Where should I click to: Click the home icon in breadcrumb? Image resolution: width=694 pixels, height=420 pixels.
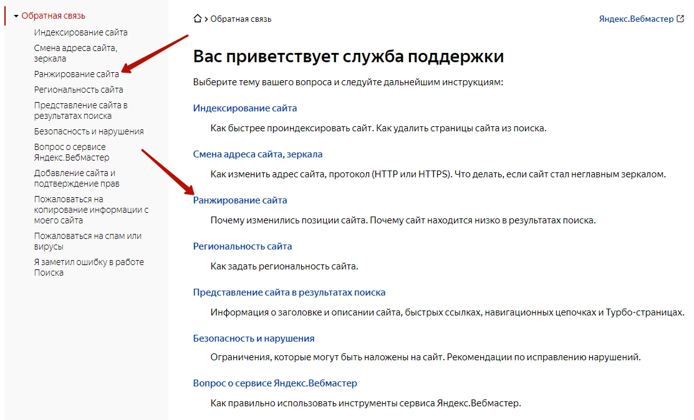coord(198,19)
